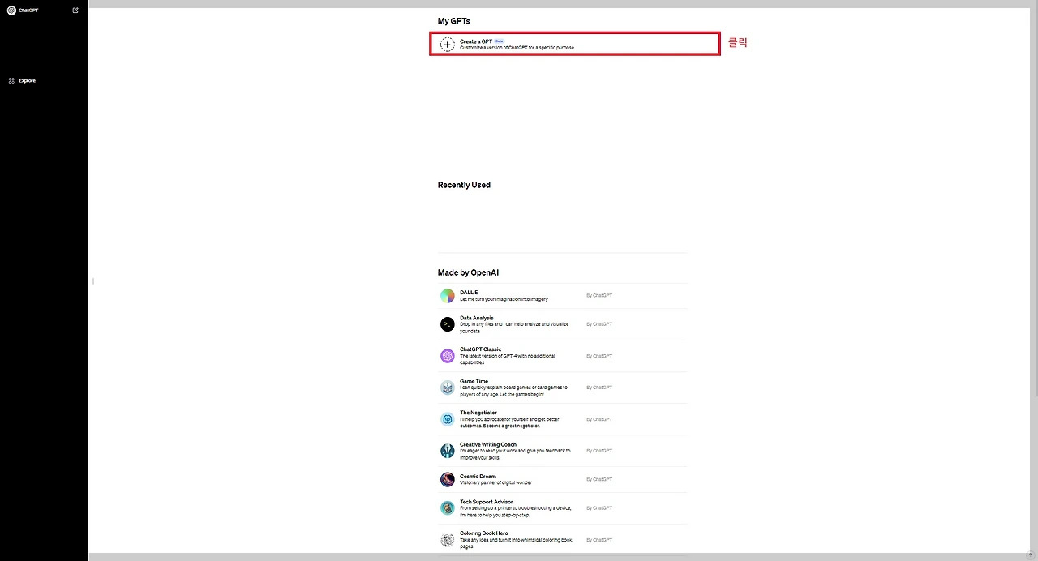
Task: Open the Cosmic Dream title link
Action: click(478, 477)
